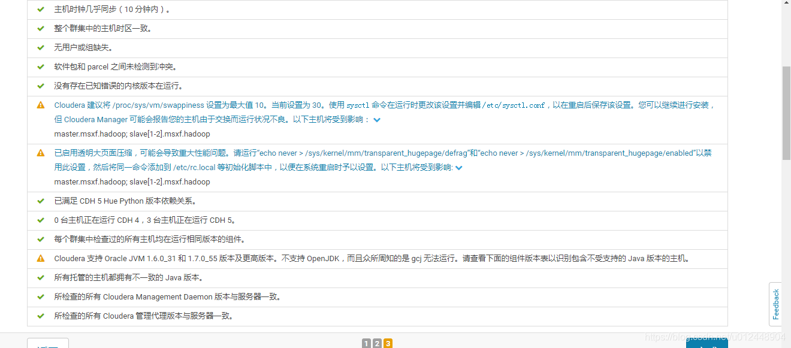Click text '软件包和 parcel 之间未检测到冲突'
Image resolution: width=791 pixels, height=348 pixels.
[x=116, y=67]
